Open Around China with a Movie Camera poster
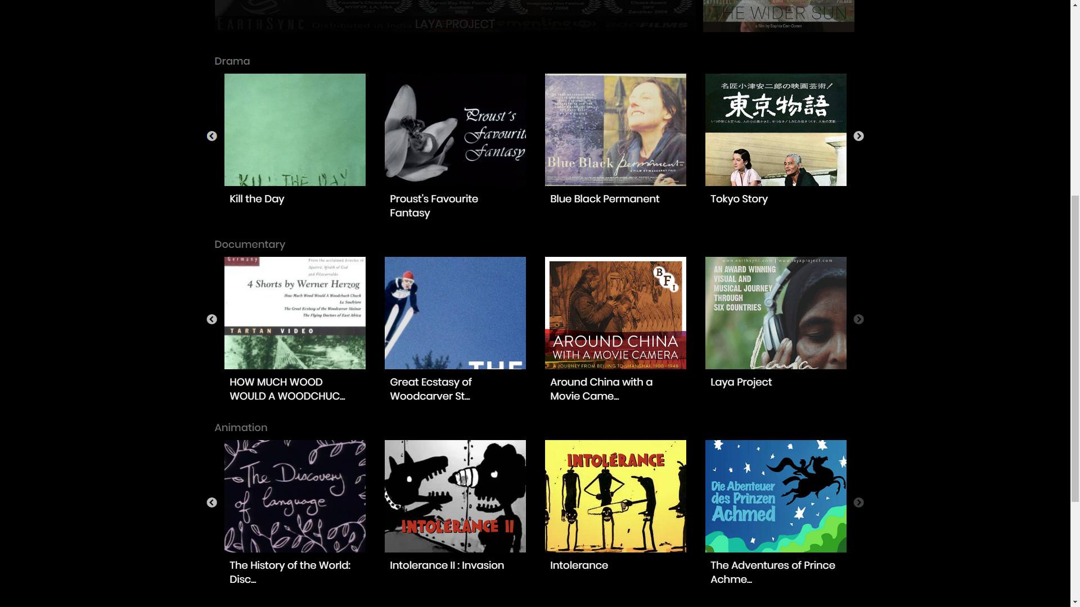This screenshot has width=1080, height=607. pyautogui.click(x=615, y=313)
